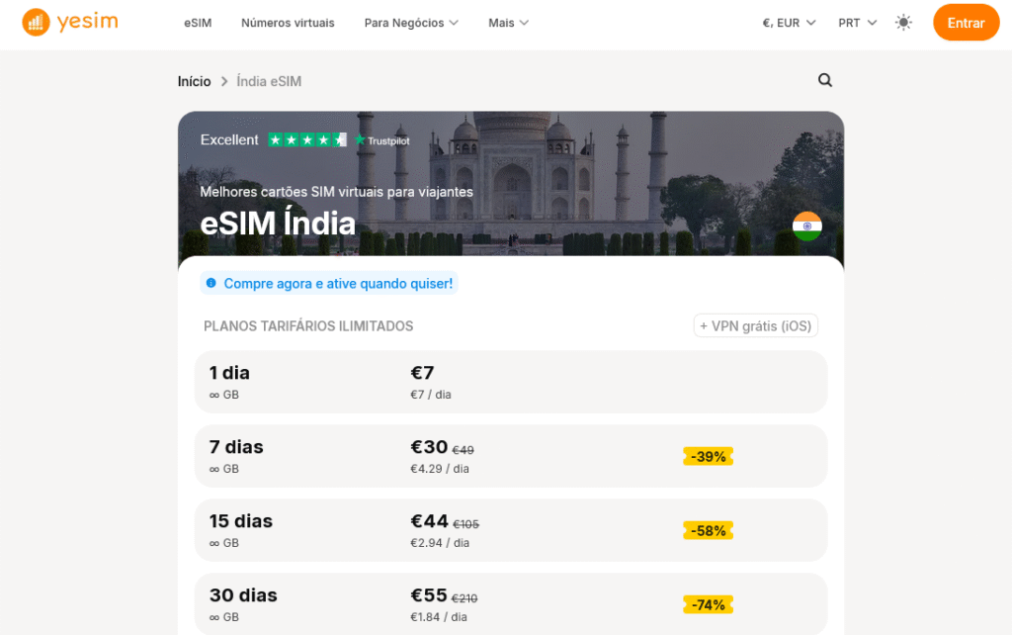
Task: Click the -74% discount badge
Action: [x=708, y=604]
